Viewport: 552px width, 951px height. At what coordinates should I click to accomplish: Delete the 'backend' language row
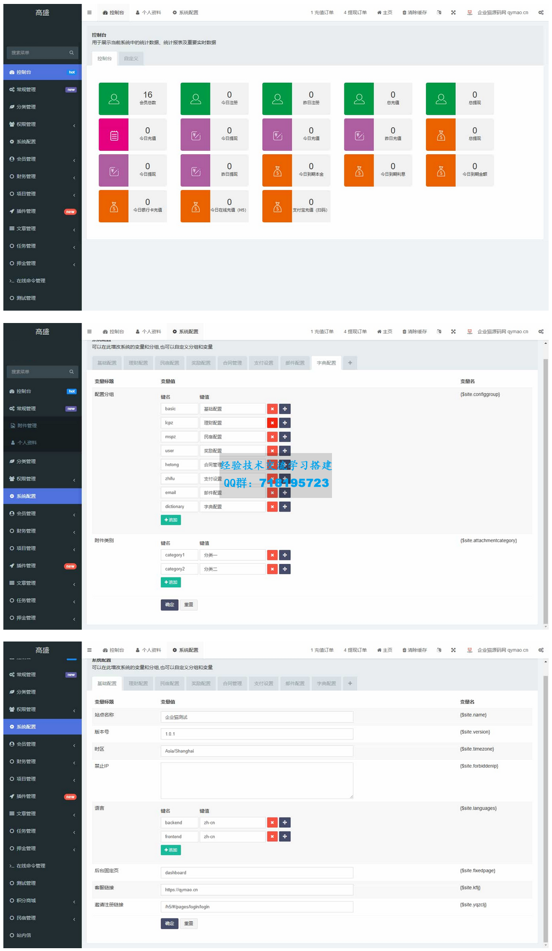[272, 823]
